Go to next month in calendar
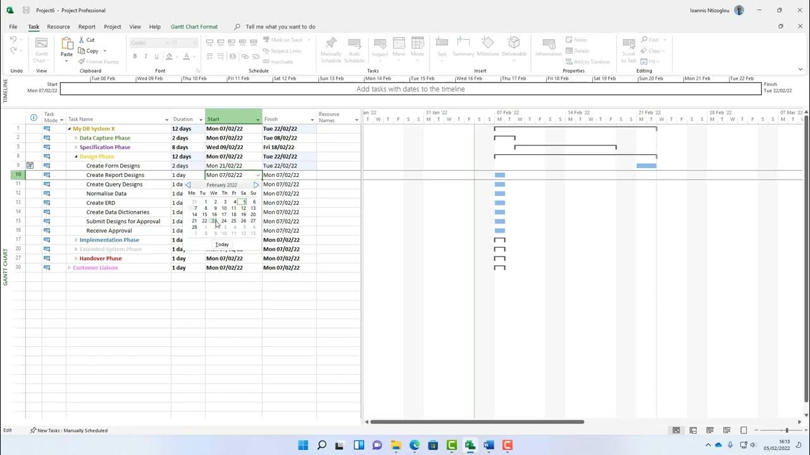Screen dimensions: 810x455 256,185
